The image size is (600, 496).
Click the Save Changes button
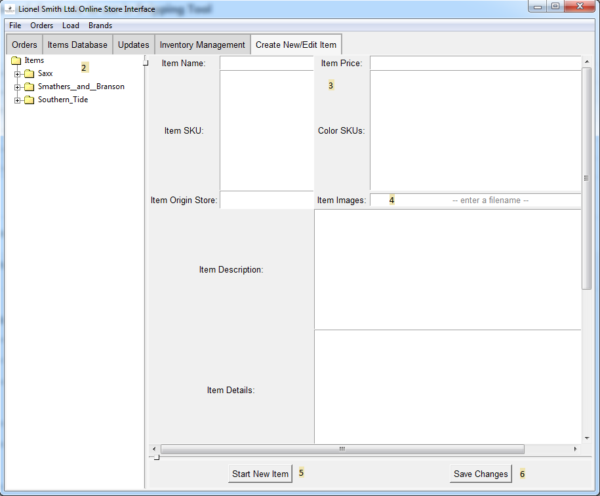click(x=481, y=474)
